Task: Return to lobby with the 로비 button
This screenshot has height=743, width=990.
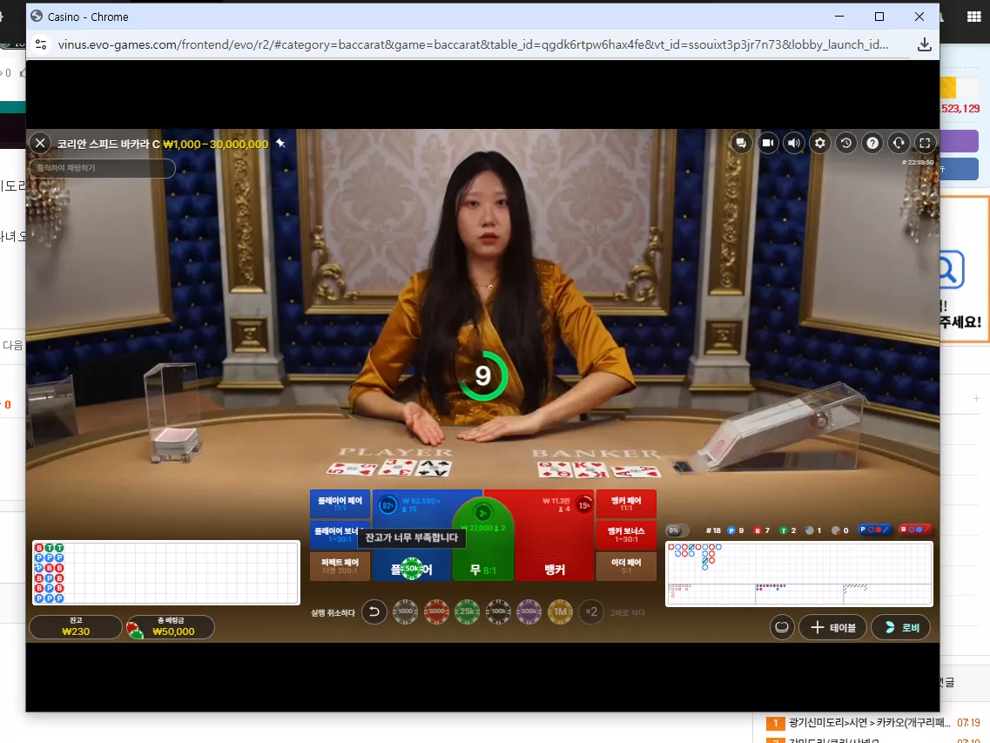Action: pos(900,627)
